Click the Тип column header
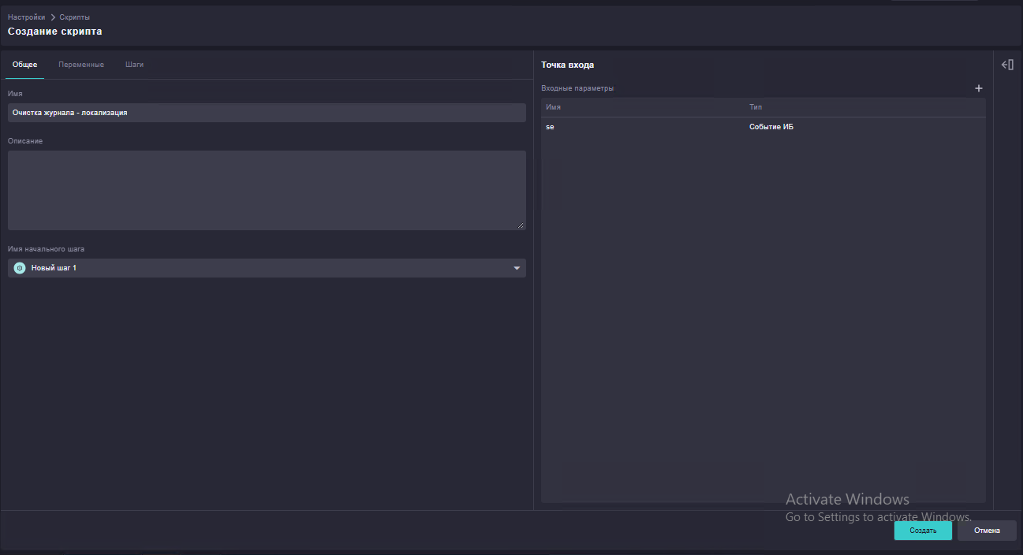 tap(756, 107)
